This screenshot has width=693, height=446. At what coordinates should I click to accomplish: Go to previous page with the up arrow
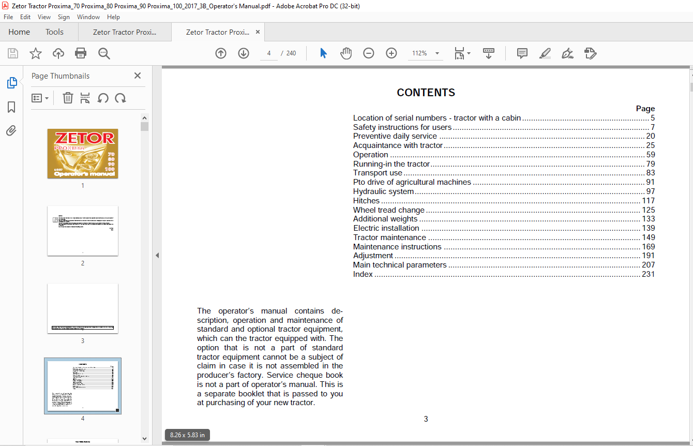(221, 53)
